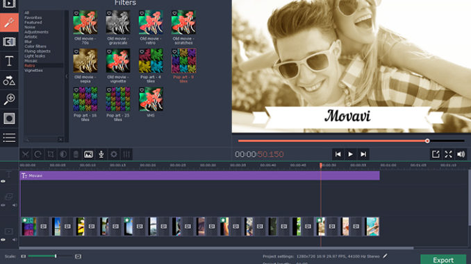Favorite the Old movie - 70s filter heart

76,13
